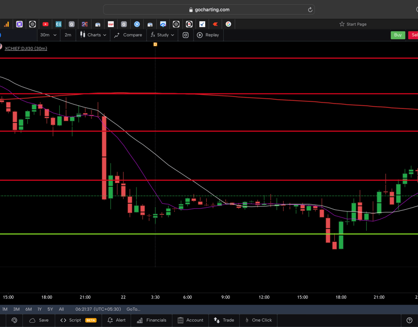Open the Google G bookmark

point(228,25)
